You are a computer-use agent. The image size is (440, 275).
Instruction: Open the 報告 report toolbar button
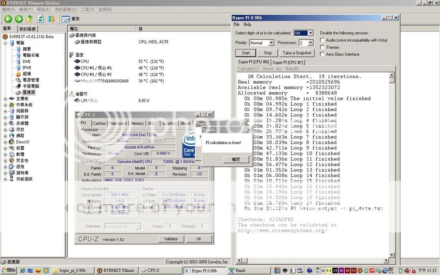pos(71,19)
